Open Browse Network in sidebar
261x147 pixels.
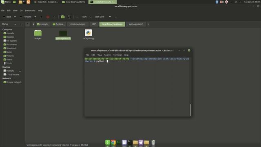13,82
